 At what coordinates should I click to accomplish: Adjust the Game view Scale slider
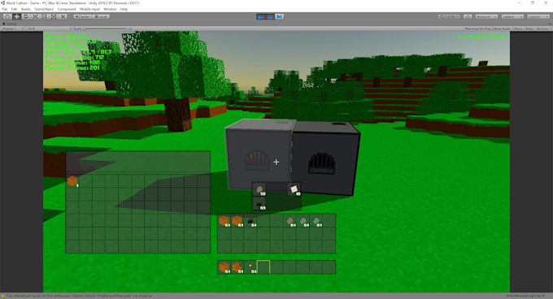click(x=105, y=28)
